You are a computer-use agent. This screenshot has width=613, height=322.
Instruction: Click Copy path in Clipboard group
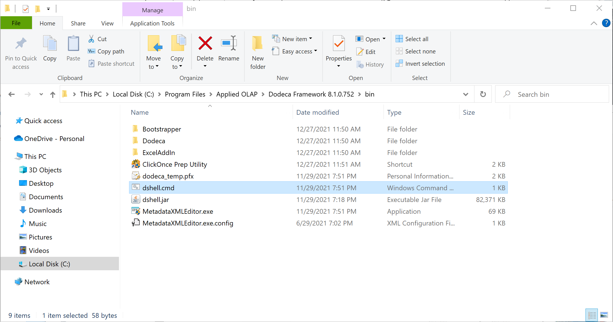(x=106, y=51)
